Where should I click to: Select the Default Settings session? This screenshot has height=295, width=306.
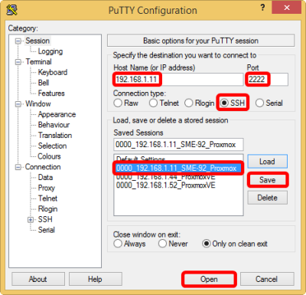point(178,159)
